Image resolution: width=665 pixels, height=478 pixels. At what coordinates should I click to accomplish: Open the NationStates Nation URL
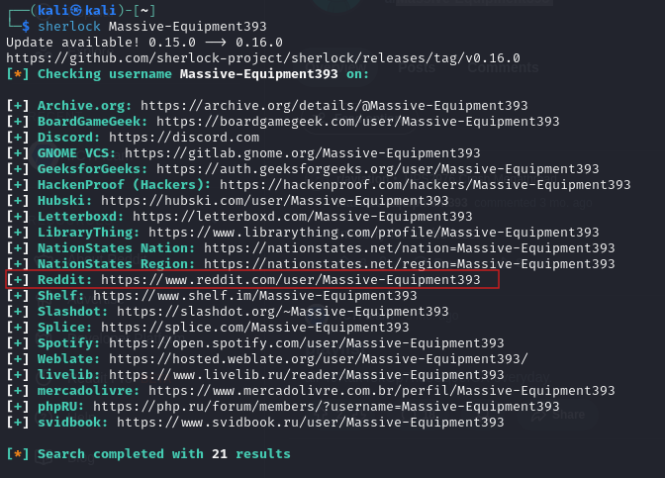coord(410,247)
